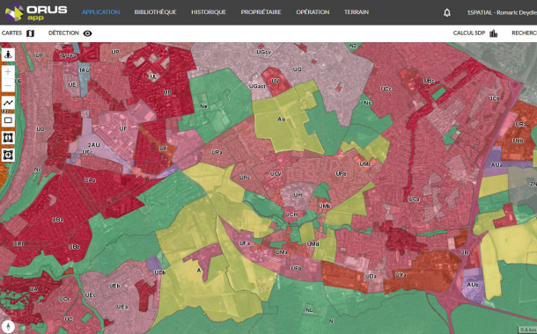Click the UV zone label
Image resolution: width=537 pixels, height=334 pixels.
point(275,81)
